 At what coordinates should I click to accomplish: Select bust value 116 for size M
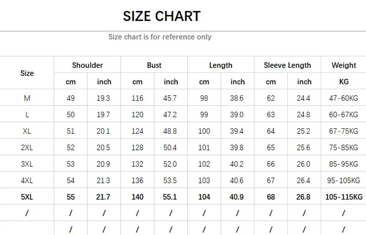point(137,98)
